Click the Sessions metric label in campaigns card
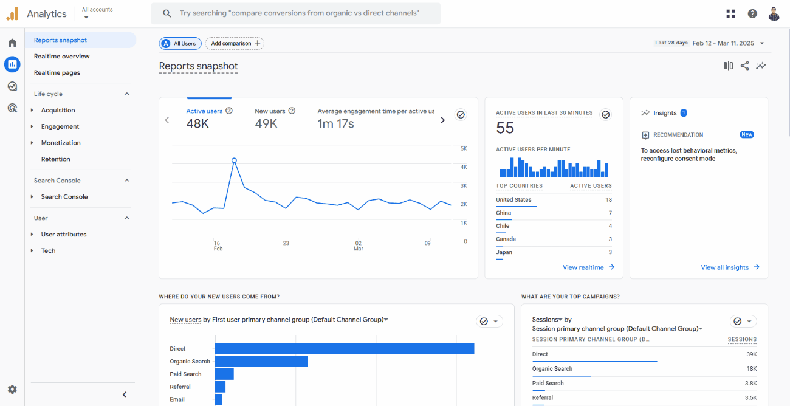The height and width of the screenshot is (406, 790). [x=546, y=320]
